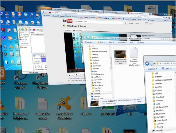Select the General tab in uTorrent details pane
The height and width of the screenshot is (133, 176).
tap(37, 56)
